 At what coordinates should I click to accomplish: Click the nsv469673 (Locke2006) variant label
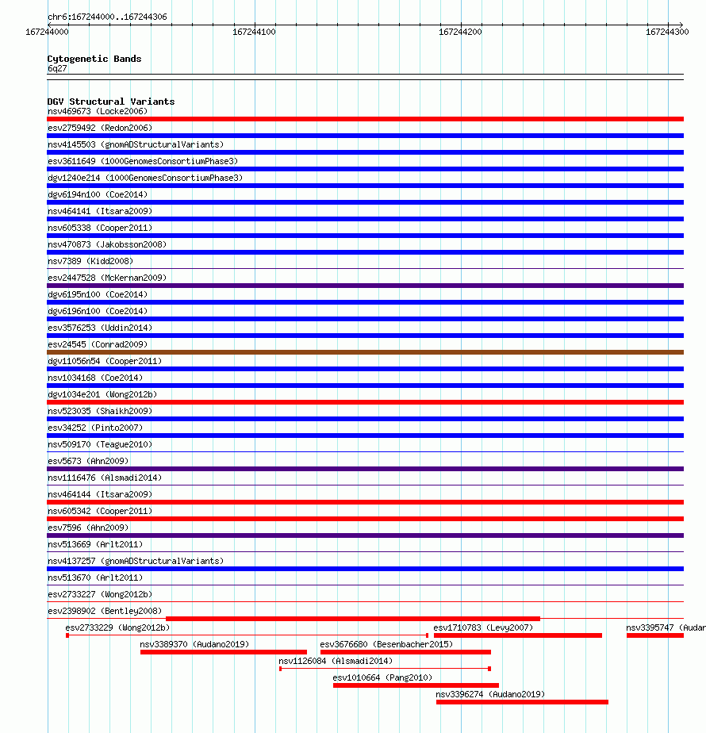click(98, 111)
